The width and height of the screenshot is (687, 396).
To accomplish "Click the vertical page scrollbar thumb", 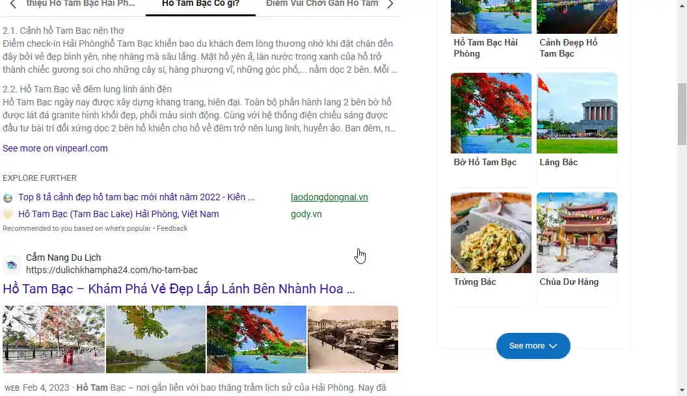I will [682, 114].
